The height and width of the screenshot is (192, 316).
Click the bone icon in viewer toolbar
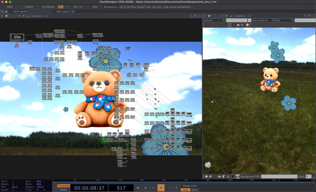pos(242,25)
